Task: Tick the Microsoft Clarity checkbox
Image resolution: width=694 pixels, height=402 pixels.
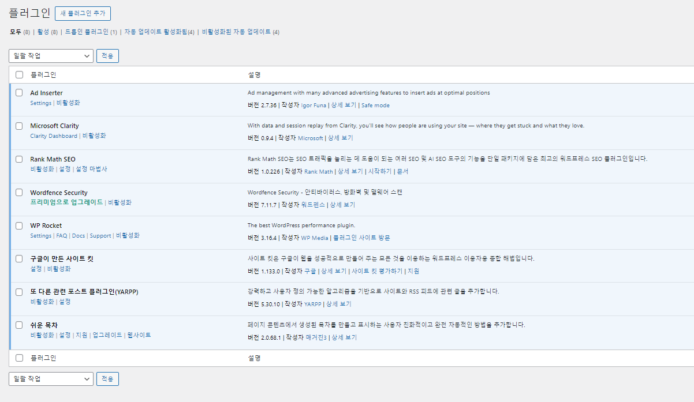Action: [19, 126]
